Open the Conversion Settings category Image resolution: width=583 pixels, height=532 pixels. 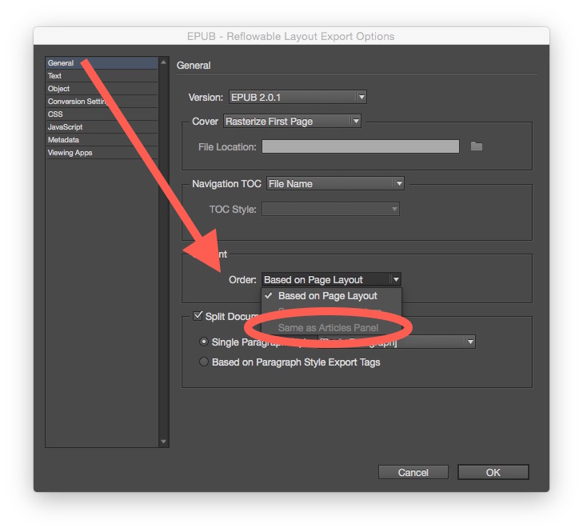tap(102, 101)
